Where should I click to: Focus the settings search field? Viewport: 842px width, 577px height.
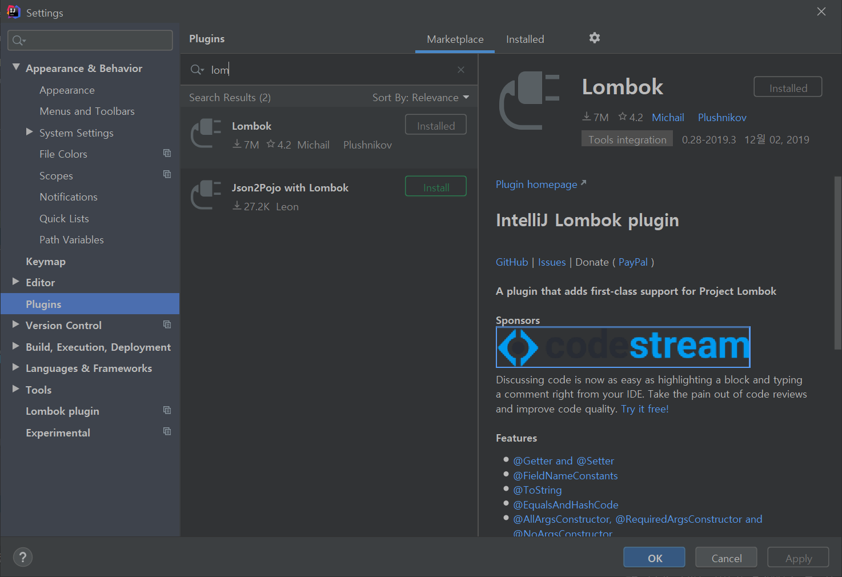point(90,41)
